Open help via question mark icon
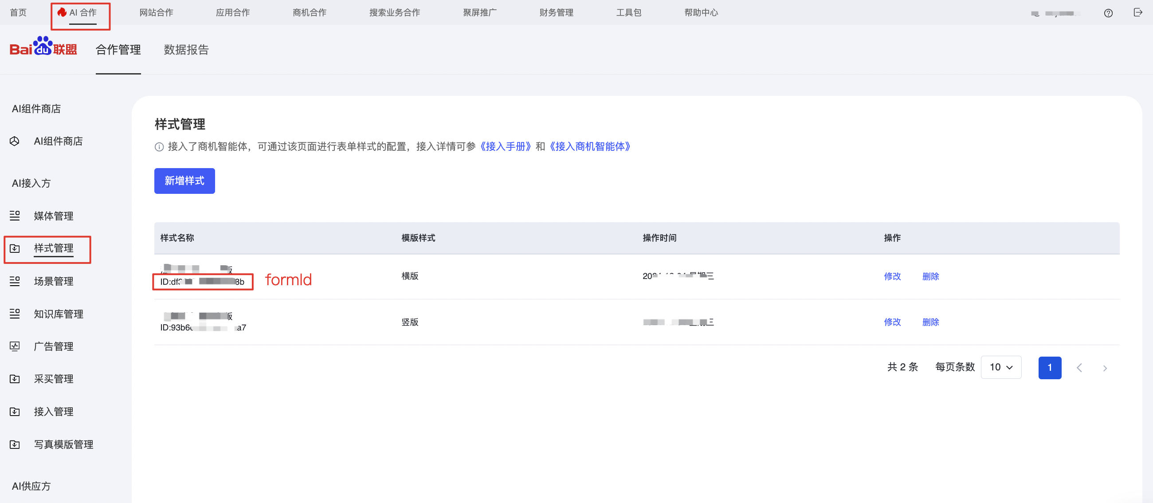 click(x=1108, y=13)
